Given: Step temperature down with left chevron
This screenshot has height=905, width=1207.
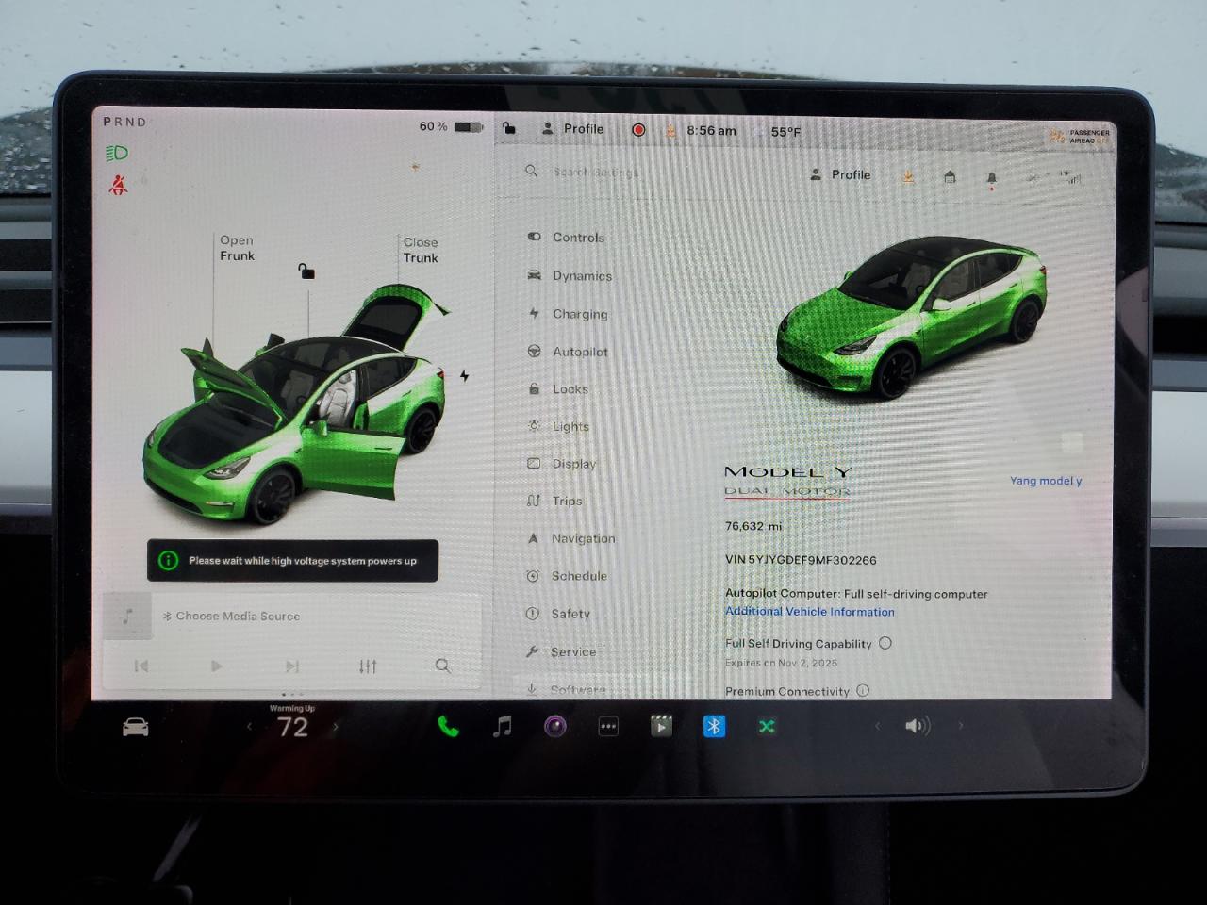Looking at the screenshot, I should [249, 727].
